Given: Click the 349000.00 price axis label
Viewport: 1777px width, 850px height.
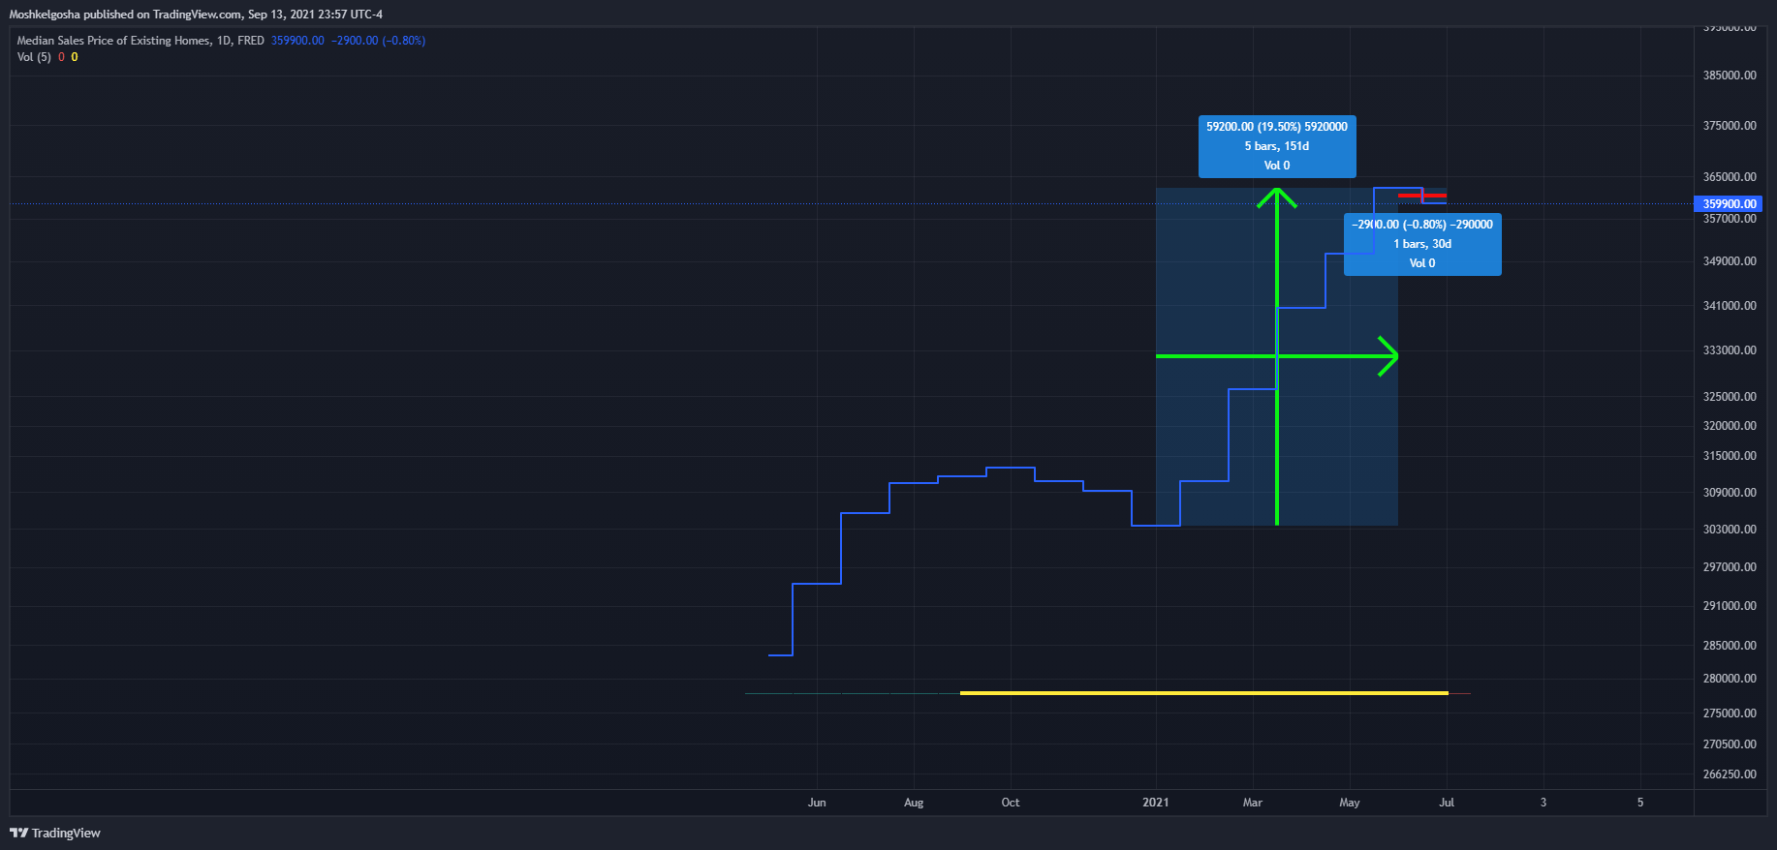Looking at the screenshot, I should click(x=1730, y=261).
